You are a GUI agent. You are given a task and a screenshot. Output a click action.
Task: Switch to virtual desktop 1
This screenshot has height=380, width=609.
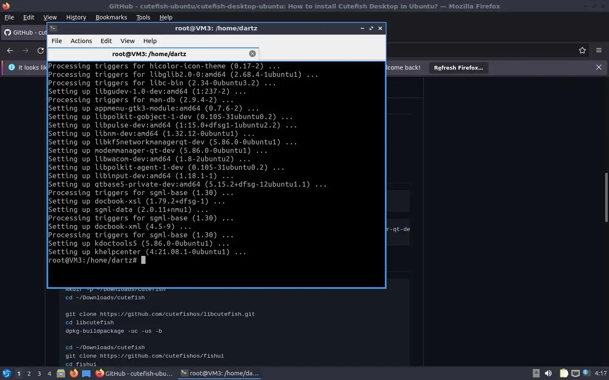pyautogui.click(x=19, y=373)
